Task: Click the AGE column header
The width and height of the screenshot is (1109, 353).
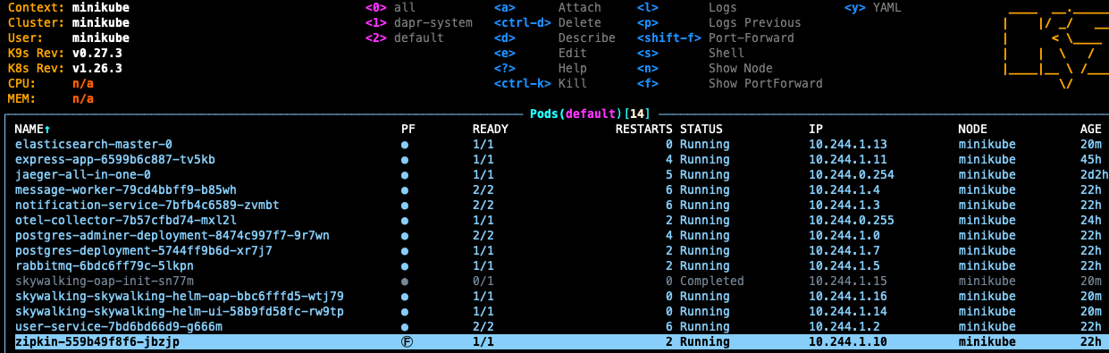Action: pos(1091,130)
